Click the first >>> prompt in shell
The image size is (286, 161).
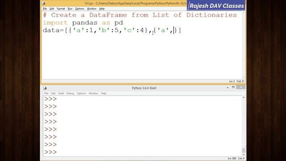point(50,99)
